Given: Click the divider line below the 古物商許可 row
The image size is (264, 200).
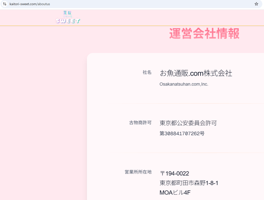Looking at the screenshot, I should coord(191,153).
